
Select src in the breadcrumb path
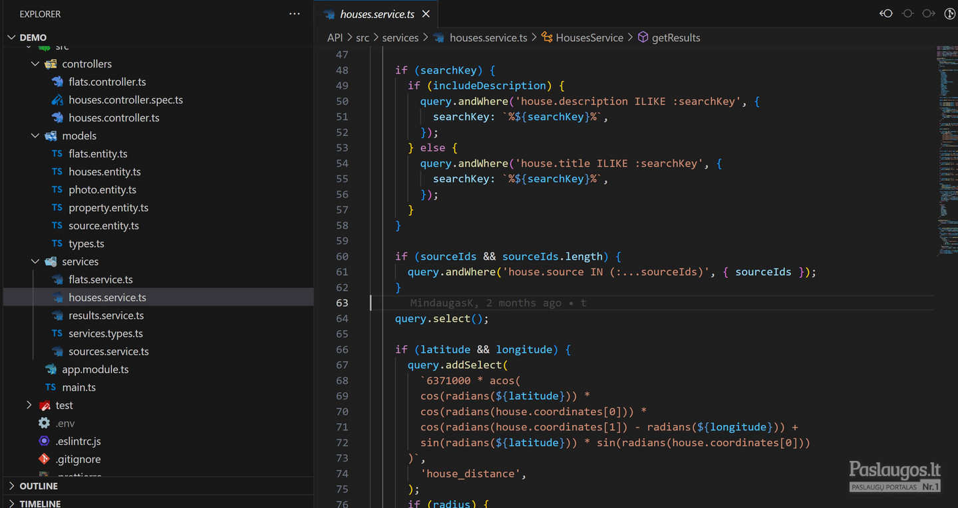(363, 38)
